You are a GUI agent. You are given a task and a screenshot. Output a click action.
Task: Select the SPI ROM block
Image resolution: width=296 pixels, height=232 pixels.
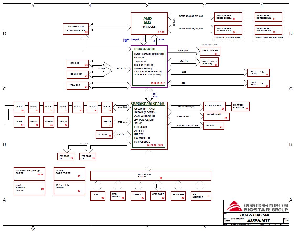(105, 134)
